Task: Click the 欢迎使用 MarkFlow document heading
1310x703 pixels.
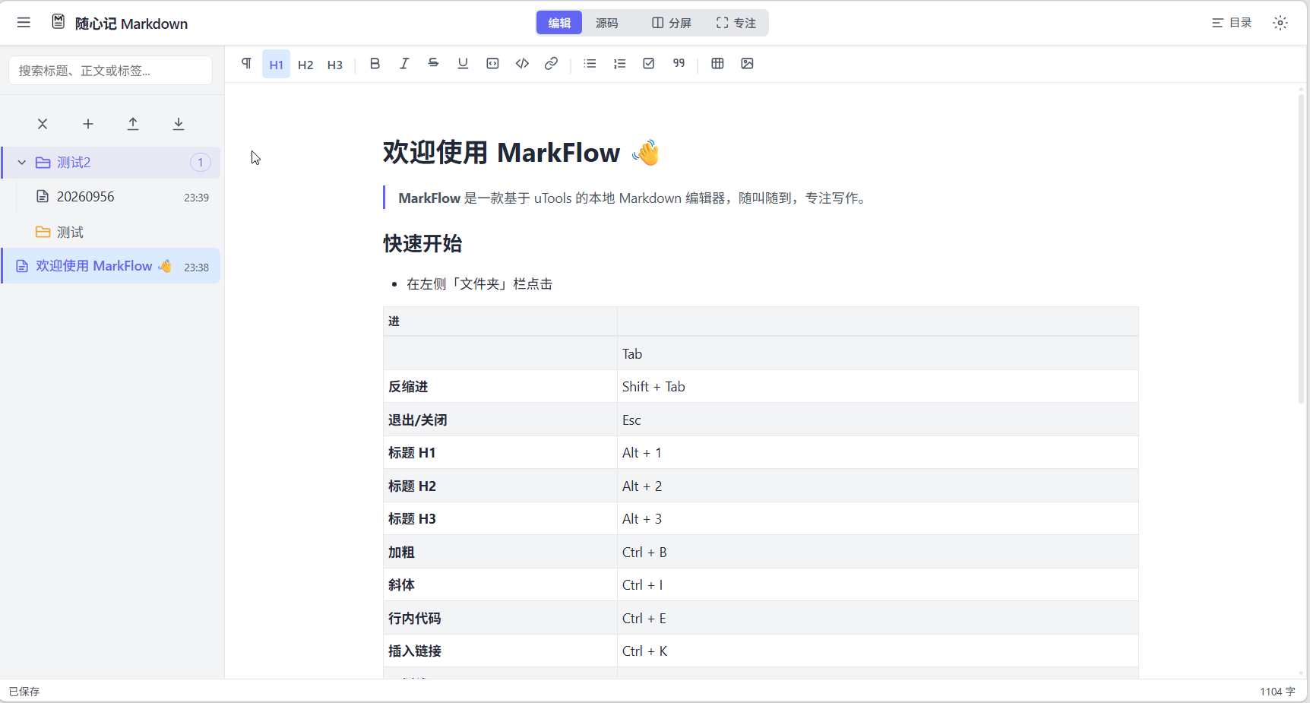Action: pyautogui.click(x=521, y=153)
